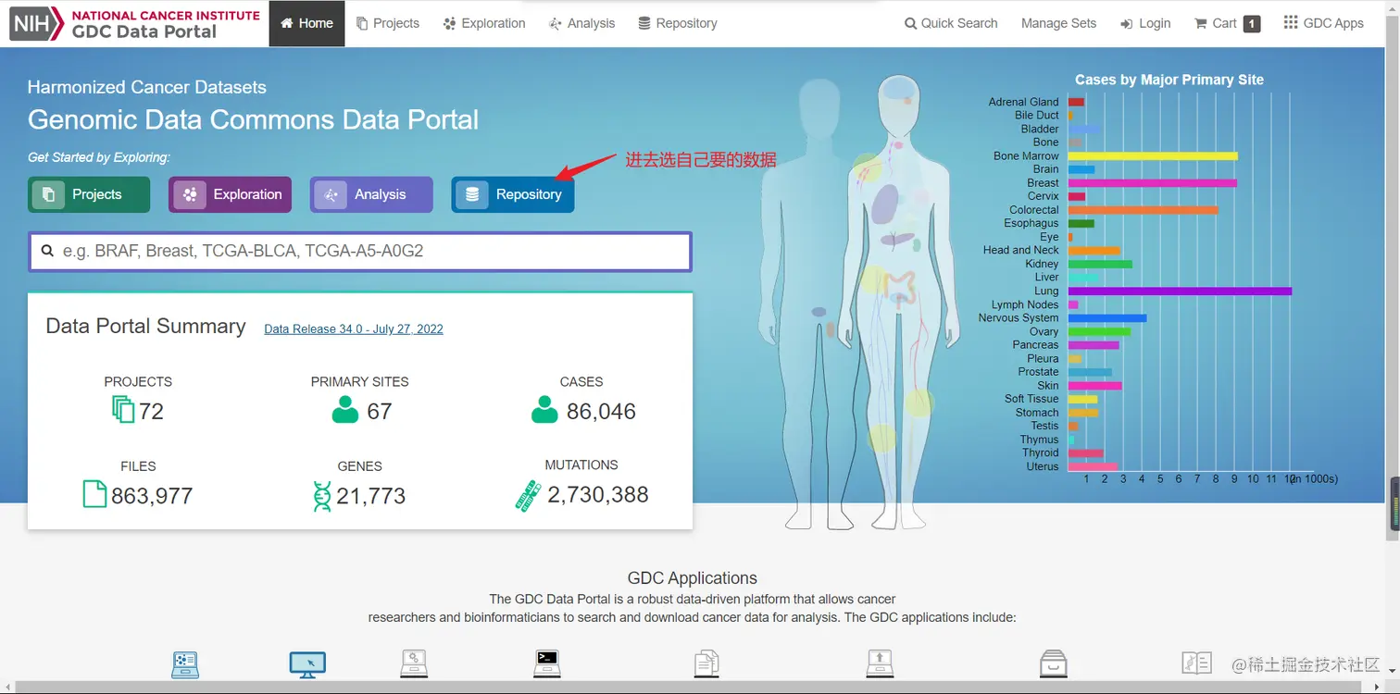Click the Skin label in chart

1048,385
